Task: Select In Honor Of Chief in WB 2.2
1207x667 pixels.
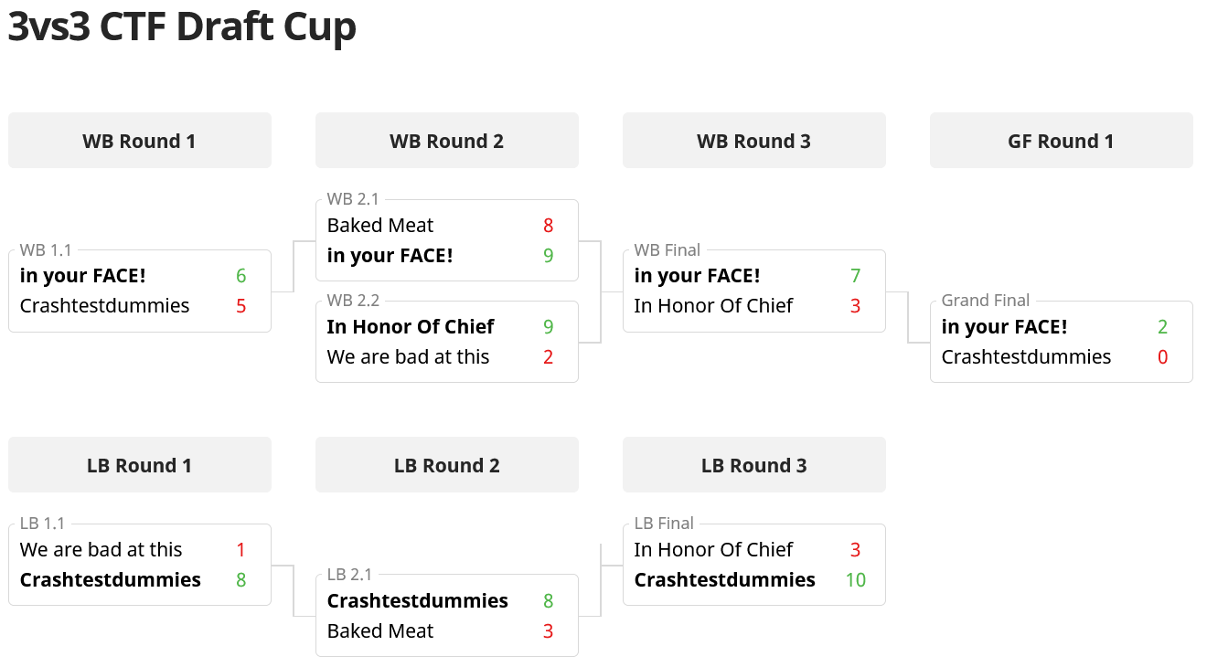Action: click(x=411, y=326)
